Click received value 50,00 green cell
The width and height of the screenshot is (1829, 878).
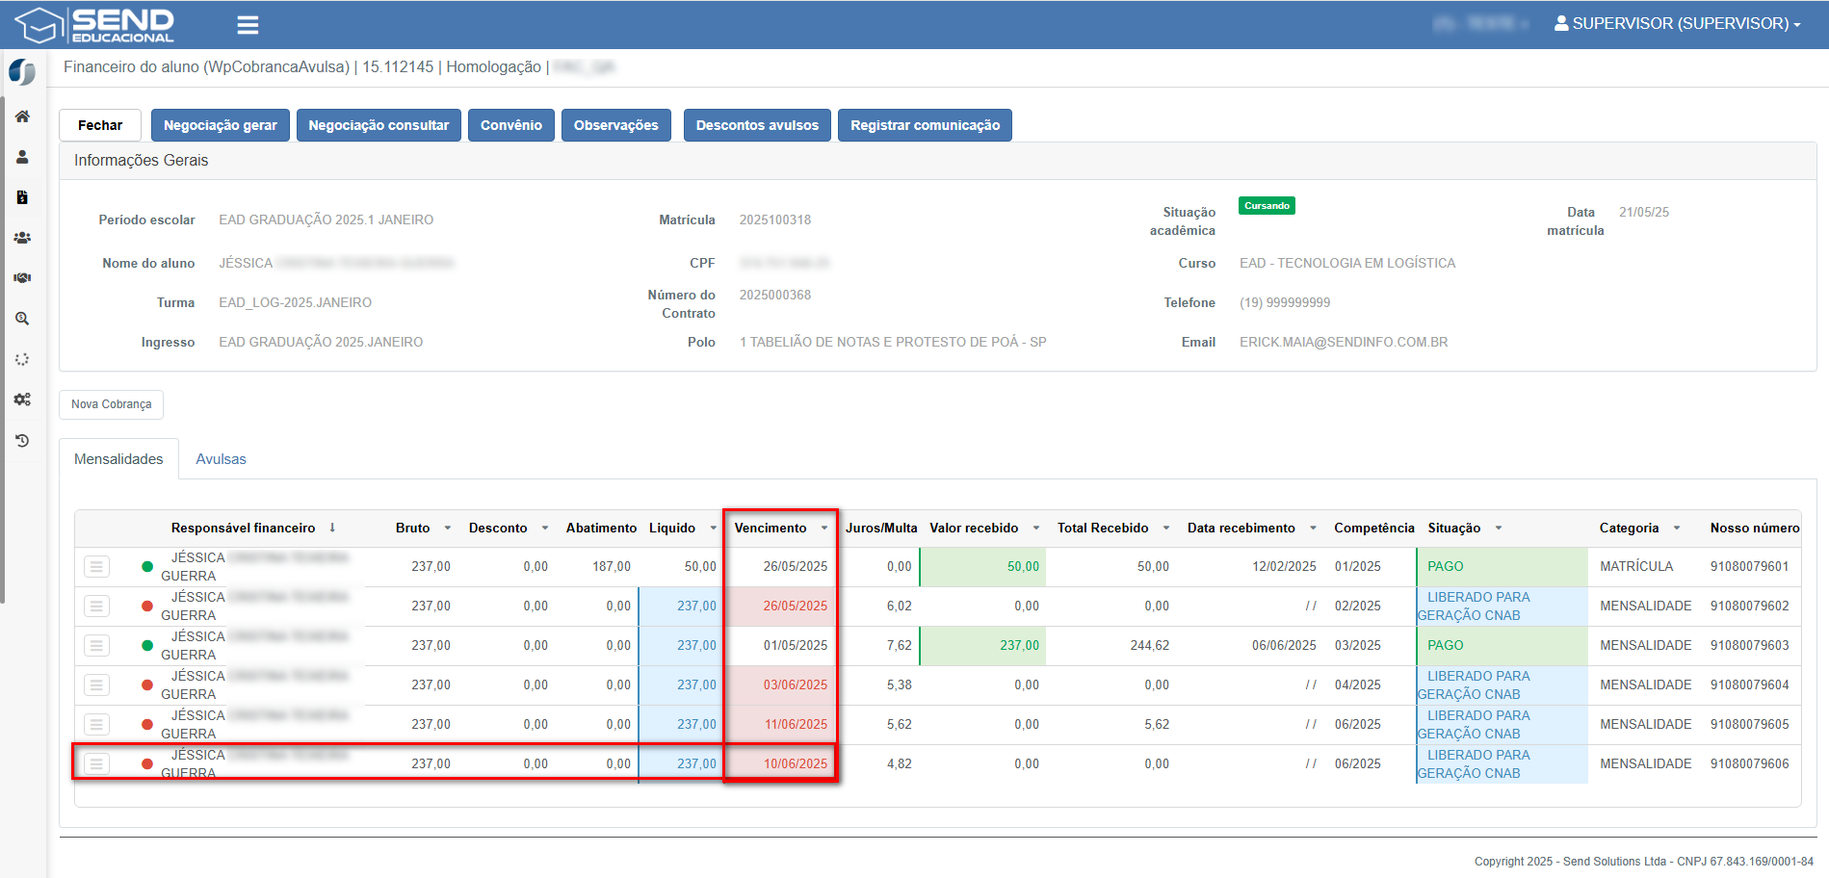983,567
